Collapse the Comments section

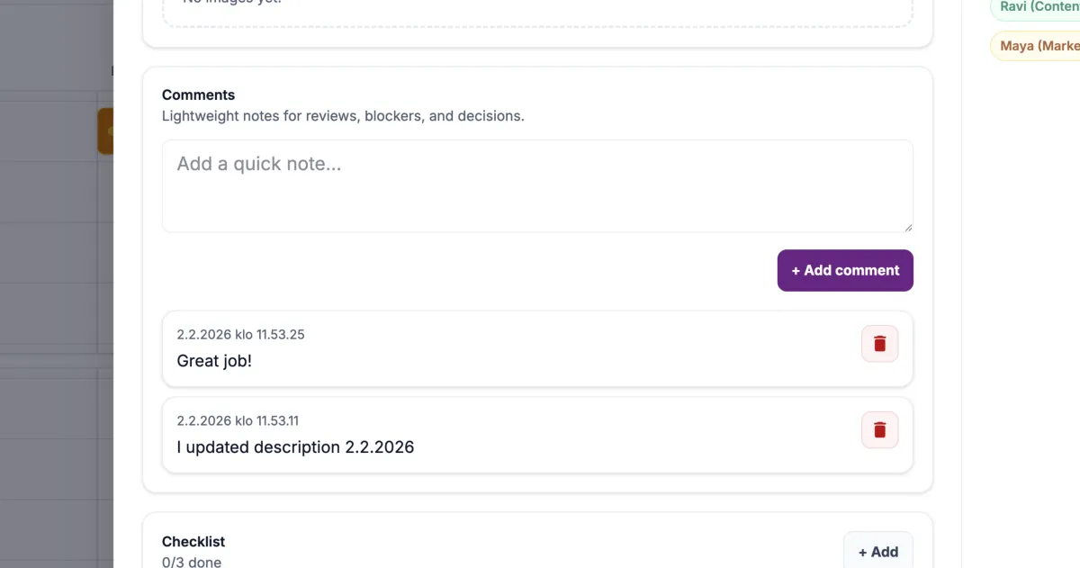pos(198,95)
